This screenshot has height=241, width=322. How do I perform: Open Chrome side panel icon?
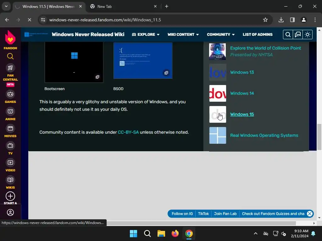coord(292,20)
